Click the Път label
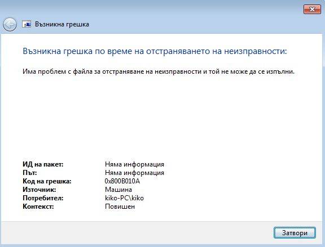This screenshot has height=247, width=325. coord(30,173)
